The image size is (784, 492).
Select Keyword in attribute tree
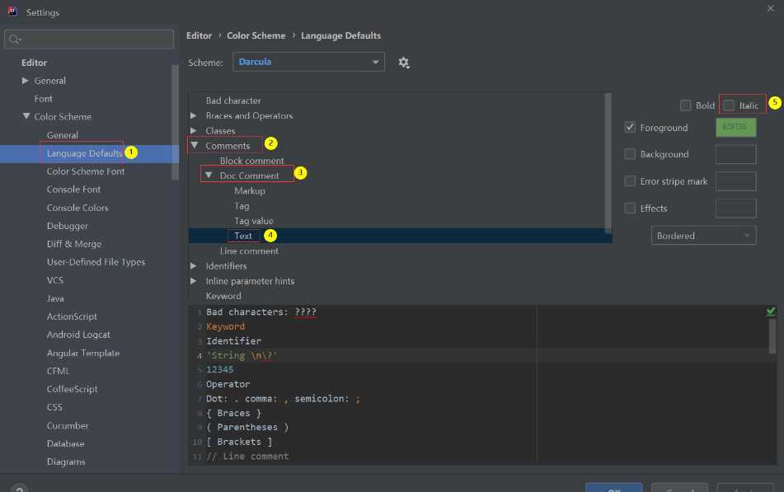tap(223, 296)
